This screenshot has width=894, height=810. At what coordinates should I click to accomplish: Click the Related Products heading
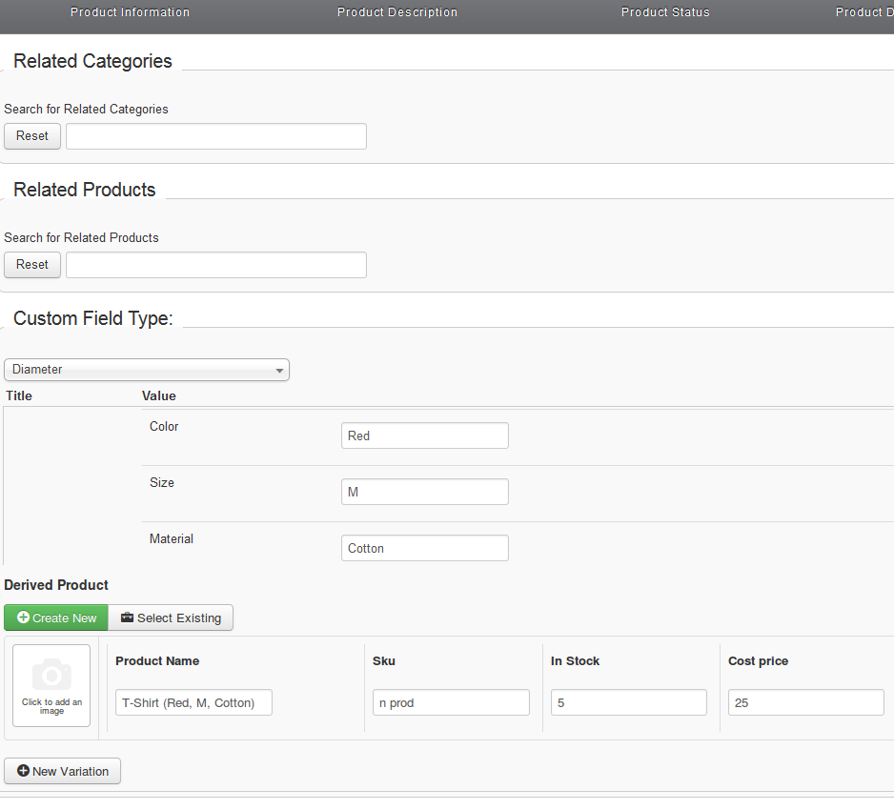pyautogui.click(x=85, y=190)
